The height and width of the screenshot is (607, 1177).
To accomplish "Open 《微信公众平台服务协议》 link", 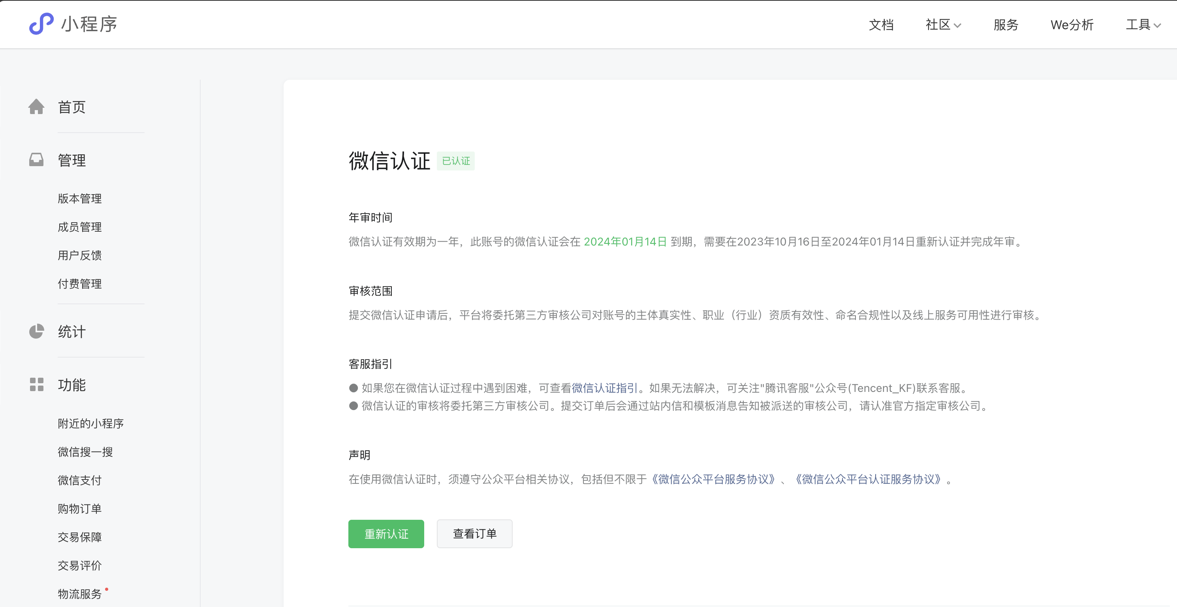I will coord(713,479).
